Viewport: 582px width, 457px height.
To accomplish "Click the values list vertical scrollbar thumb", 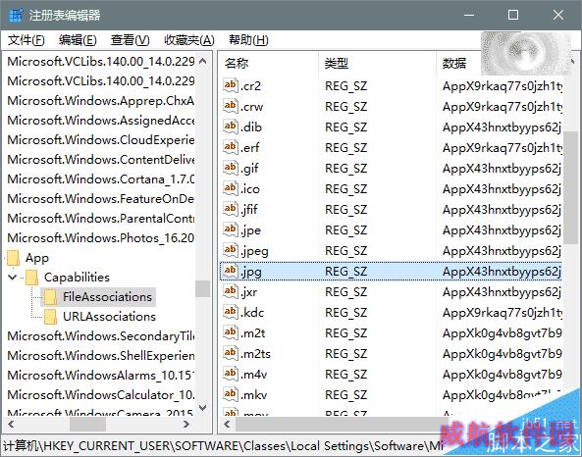I will (569, 187).
